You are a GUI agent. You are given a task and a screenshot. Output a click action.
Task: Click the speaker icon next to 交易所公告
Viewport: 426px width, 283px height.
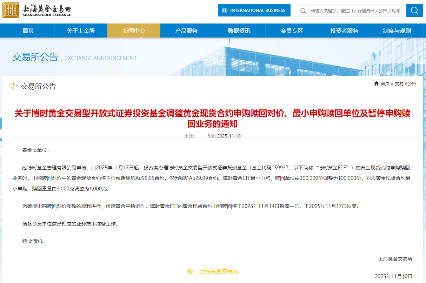pos(13,86)
